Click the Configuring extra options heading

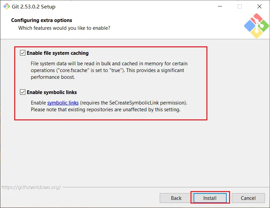pyautogui.click(x=42, y=20)
